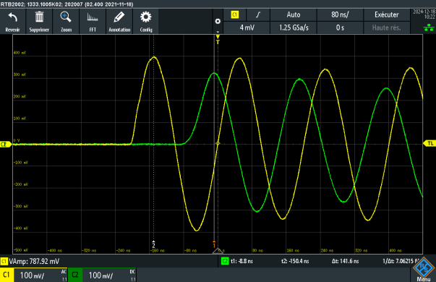Toggle trigger mode Auto
Viewport: 436px width, 282px height.
(294, 14)
